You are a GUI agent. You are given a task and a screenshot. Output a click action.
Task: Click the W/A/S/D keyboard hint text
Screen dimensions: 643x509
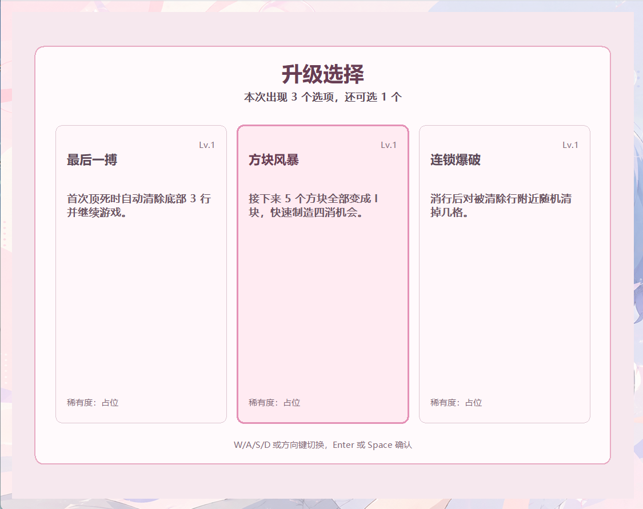[x=280, y=445]
